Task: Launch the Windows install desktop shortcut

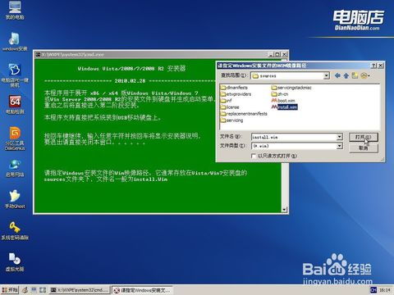Action: (x=15, y=42)
